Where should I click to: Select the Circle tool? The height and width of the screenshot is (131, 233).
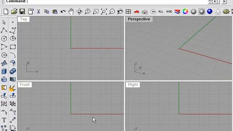[4, 39]
